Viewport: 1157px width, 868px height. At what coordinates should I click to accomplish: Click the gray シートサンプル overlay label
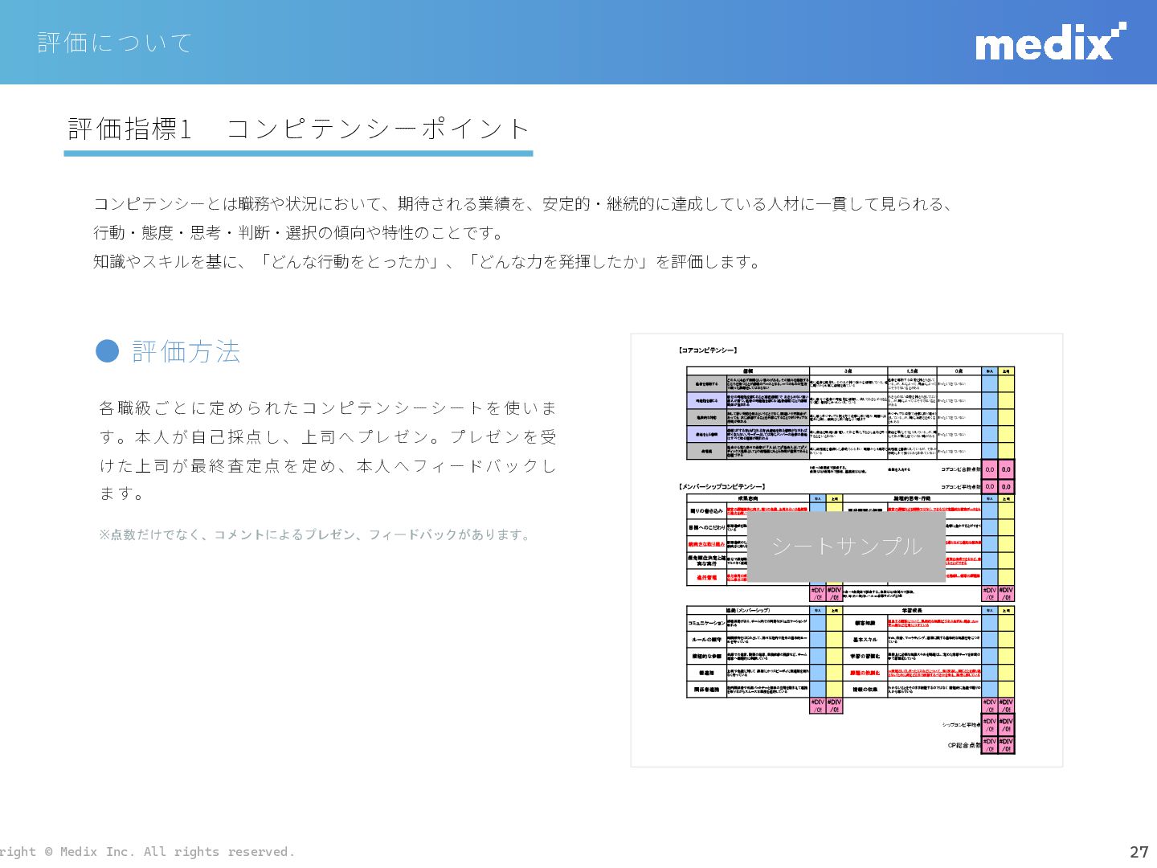(846, 547)
